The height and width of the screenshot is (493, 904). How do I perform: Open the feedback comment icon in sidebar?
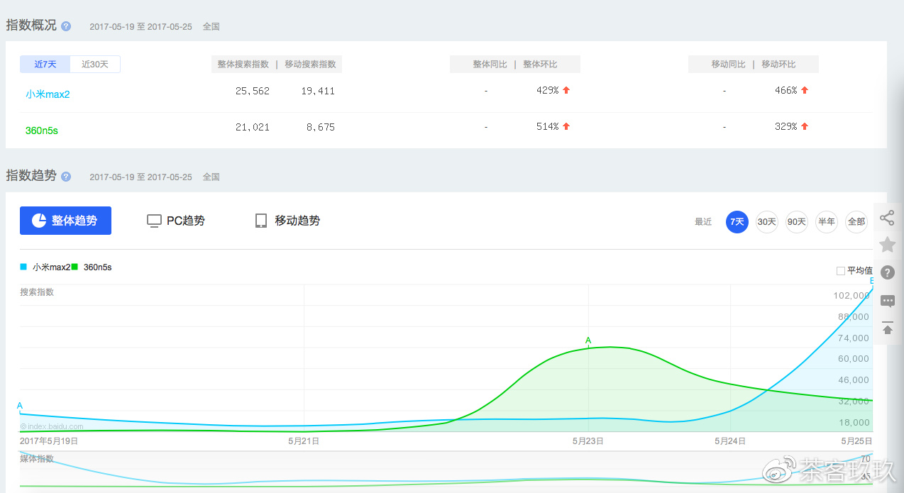click(887, 301)
